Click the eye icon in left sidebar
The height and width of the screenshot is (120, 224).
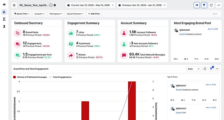coord(4,5)
